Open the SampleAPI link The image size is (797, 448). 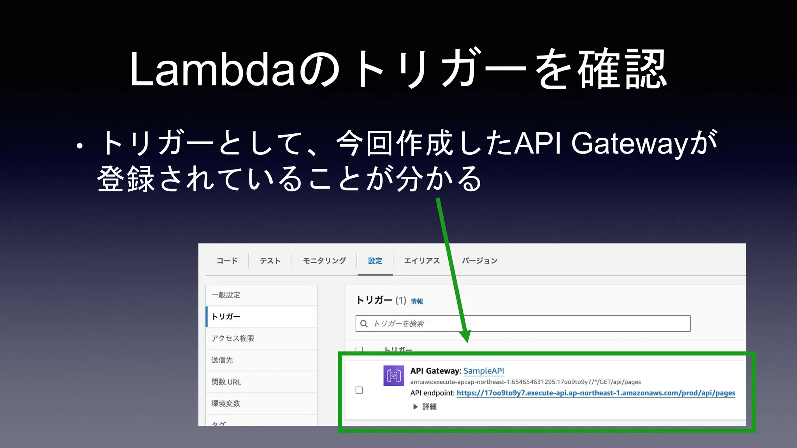[x=483, y=371]
